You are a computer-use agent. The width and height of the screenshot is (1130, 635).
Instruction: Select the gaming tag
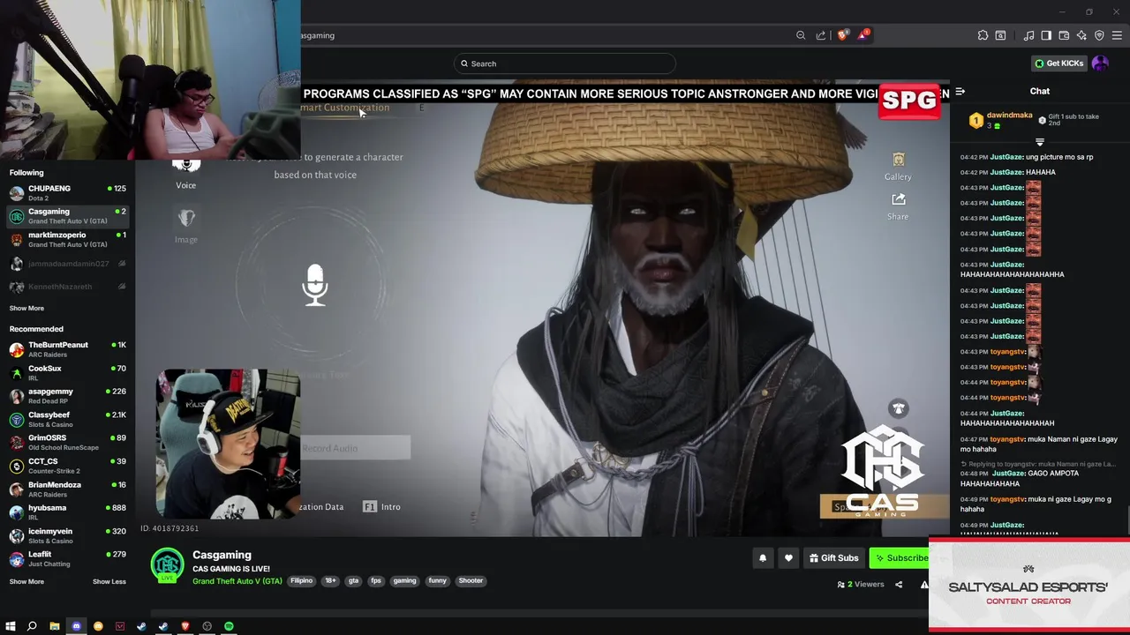(405, 580)
